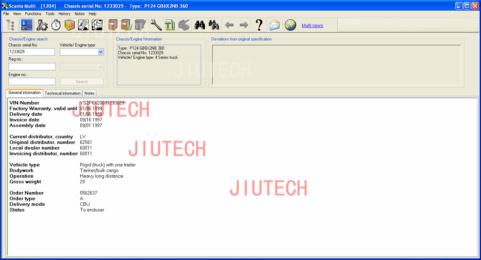The height and width of the screenshot is (260, 481).
Task: Click the second binoculars icon
Action: [214, 25]
